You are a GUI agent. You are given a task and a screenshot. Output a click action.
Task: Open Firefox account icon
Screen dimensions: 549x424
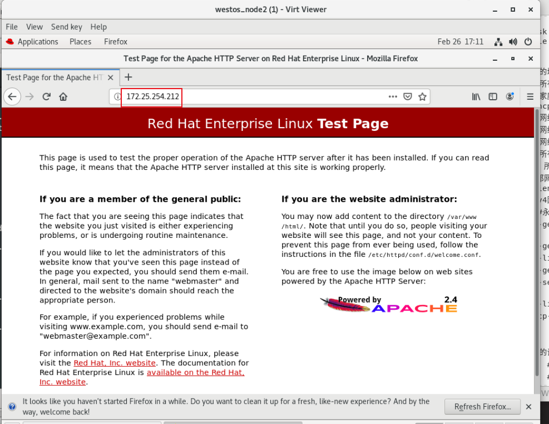tap(510, 96)
